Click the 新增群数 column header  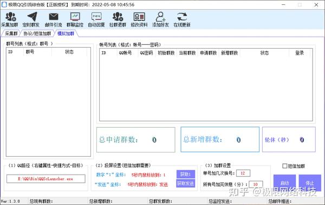click(230, 53)
